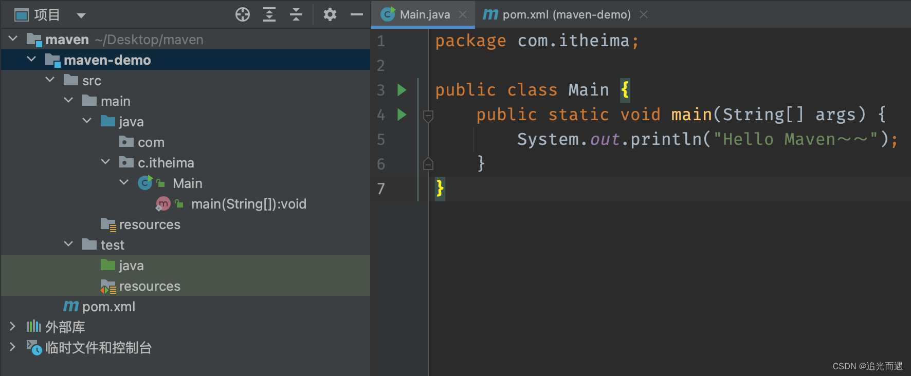Fold the main method using line 4 fold marker

click(x=428, y=116)
